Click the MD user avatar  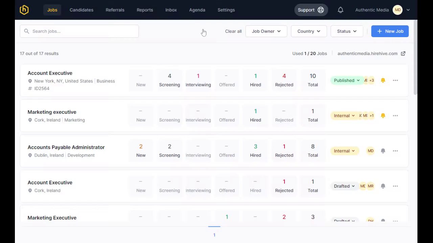397,10
